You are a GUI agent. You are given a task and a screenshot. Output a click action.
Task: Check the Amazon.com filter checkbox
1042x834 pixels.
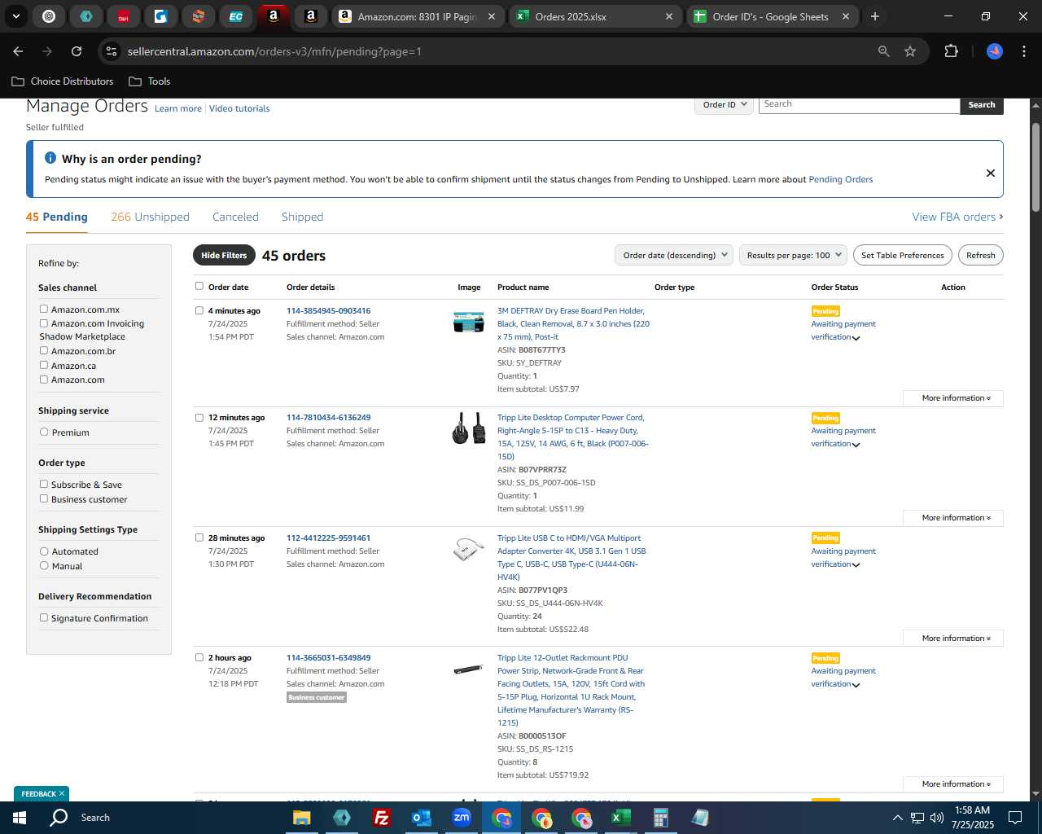tap(44, 379)
